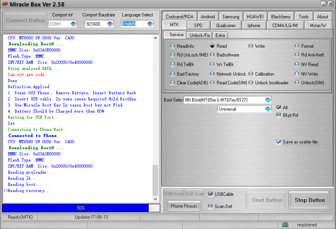This screenshot has width=336, height=229.
Task: Switch to the Samsung tab
Action: (x=231, y=16)
